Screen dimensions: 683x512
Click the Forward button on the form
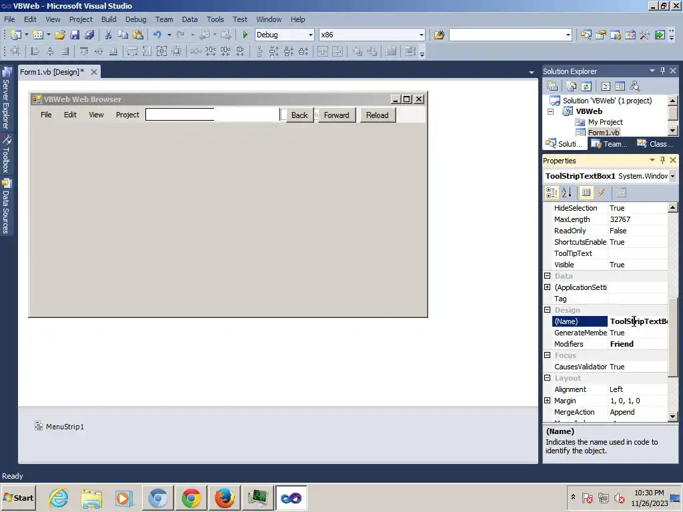(x=337, y=115)
